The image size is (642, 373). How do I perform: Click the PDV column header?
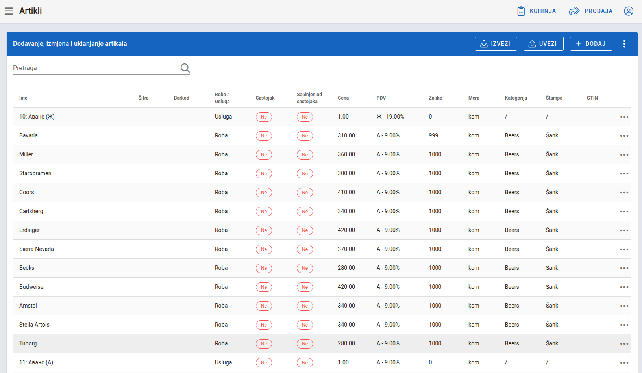coord(381,98)
